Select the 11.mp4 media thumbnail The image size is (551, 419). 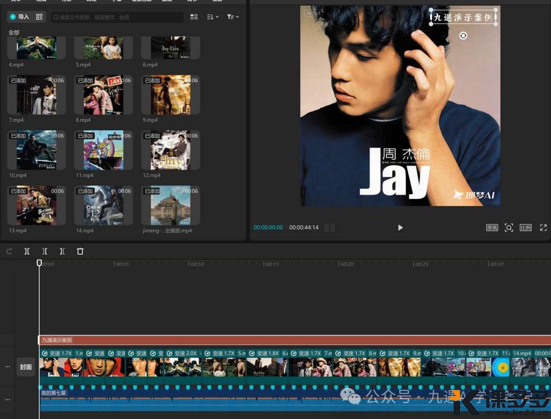104,150
